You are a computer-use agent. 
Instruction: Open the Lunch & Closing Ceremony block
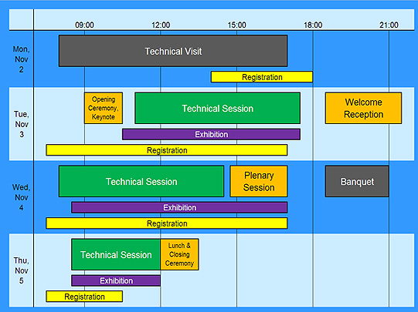coord(179,254)
